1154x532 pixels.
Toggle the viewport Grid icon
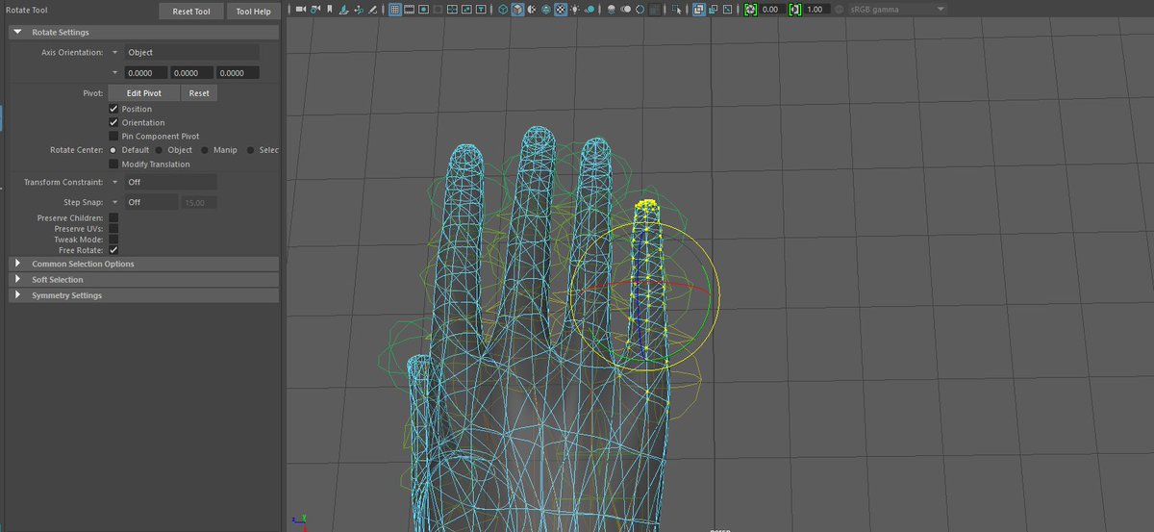pyautogui.click(x=394, y=9)
